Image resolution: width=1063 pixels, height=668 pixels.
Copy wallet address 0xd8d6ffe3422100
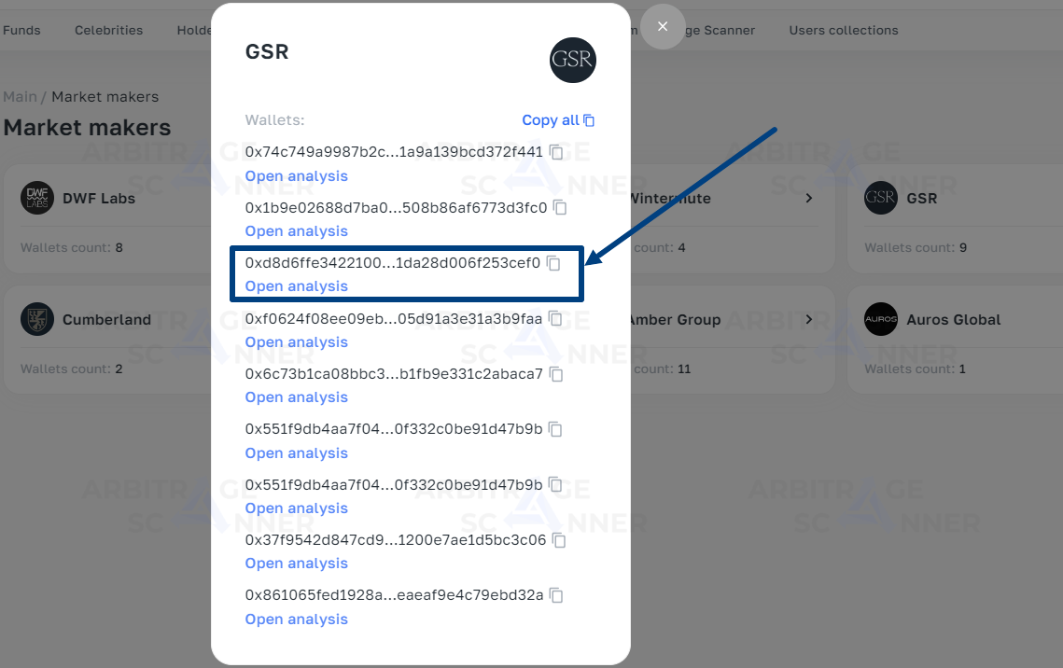(x=553, y=263)
